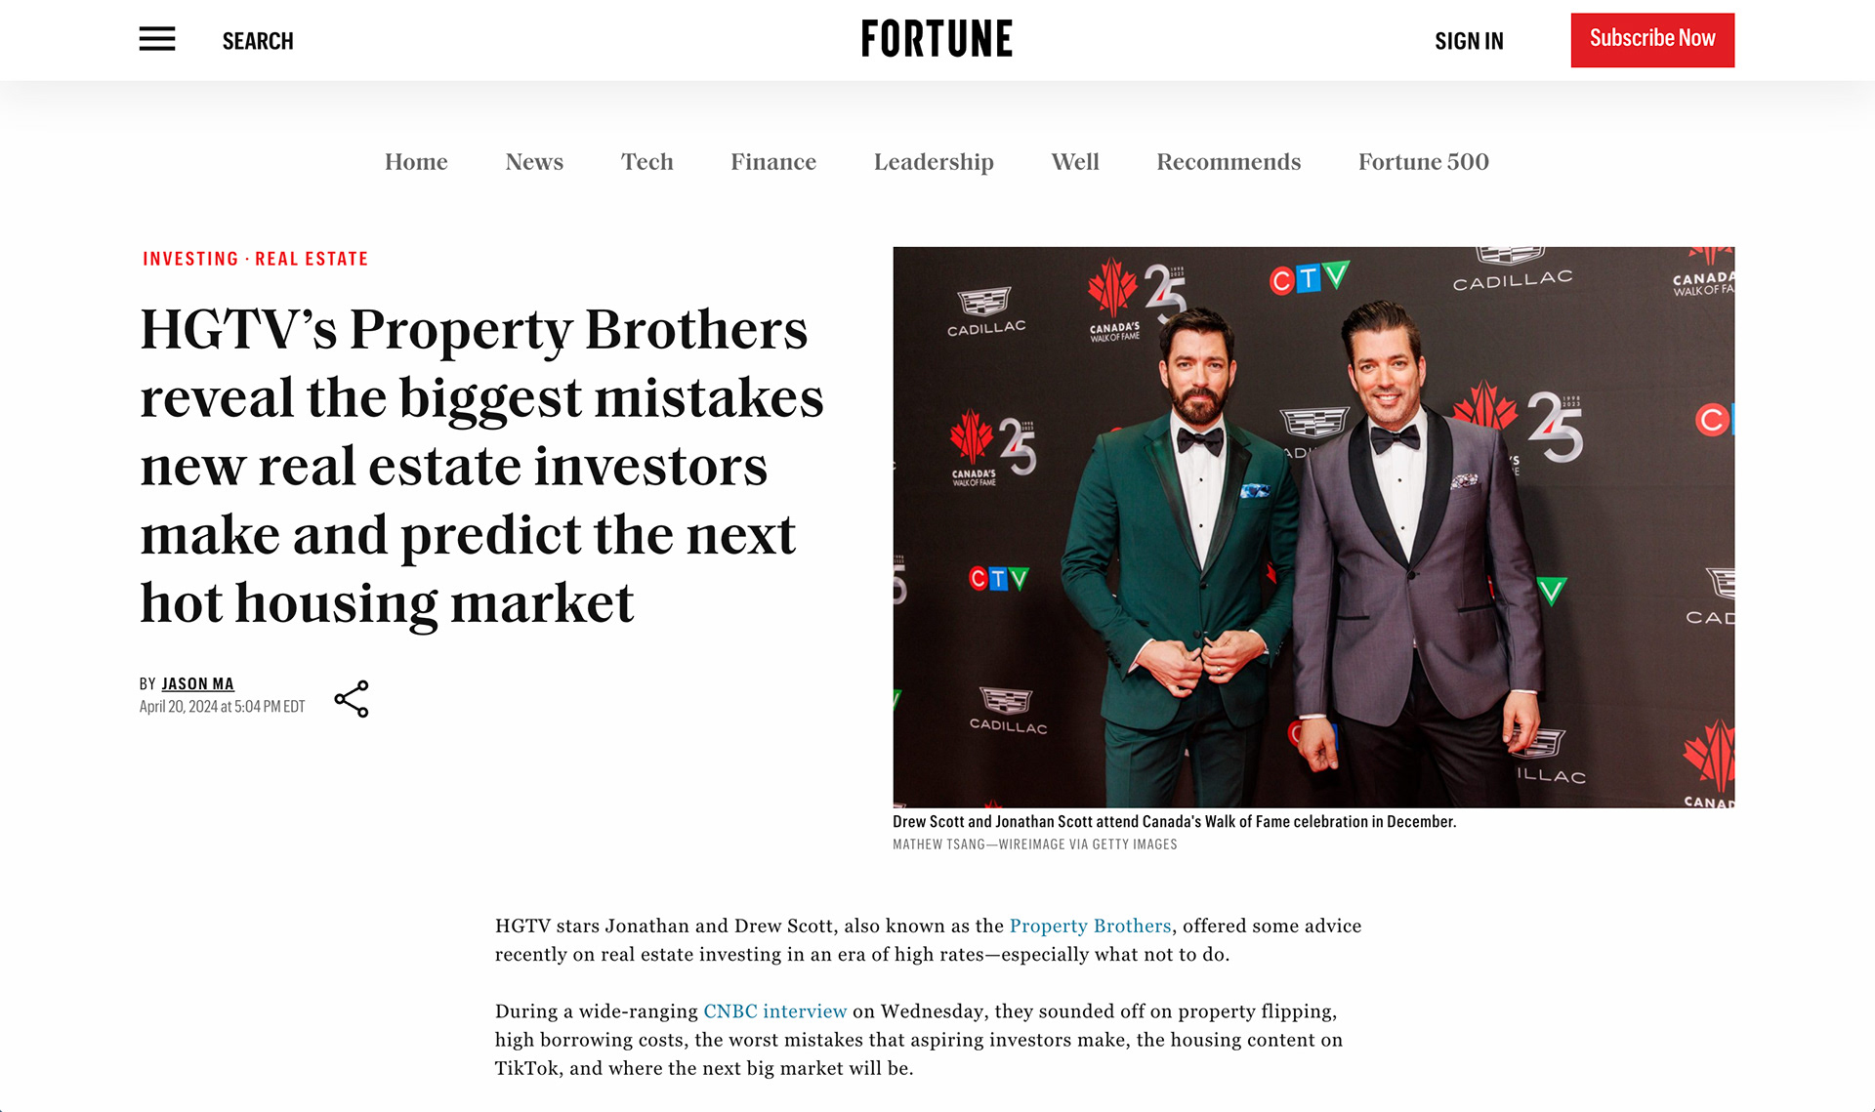
Task: Click the share icon beside the byline
Action: click(x=352, y=699)
